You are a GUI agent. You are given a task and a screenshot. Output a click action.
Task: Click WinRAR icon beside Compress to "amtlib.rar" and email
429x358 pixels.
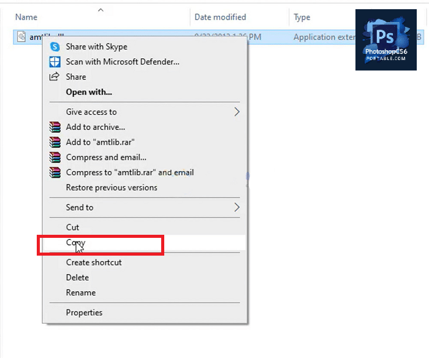pos(55,172)
